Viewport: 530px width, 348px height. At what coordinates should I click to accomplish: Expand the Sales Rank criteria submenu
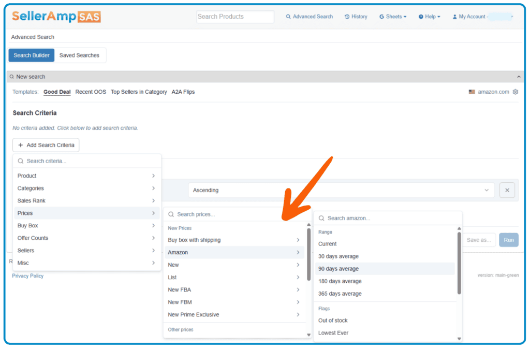[86, 201]
